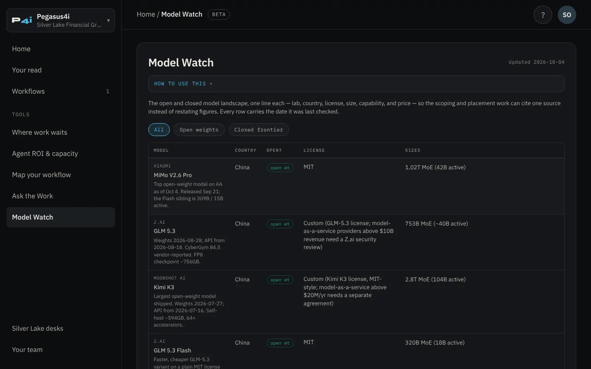Image resolution: width=591 pixels, height=369 pixels.
Task: Select Model Watch in the sidebar
Action: (x=60, y=217)
